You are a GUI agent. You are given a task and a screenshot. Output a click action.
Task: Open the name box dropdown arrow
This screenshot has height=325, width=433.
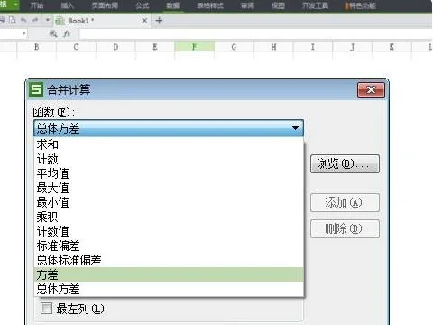click(x=23, y=33)
